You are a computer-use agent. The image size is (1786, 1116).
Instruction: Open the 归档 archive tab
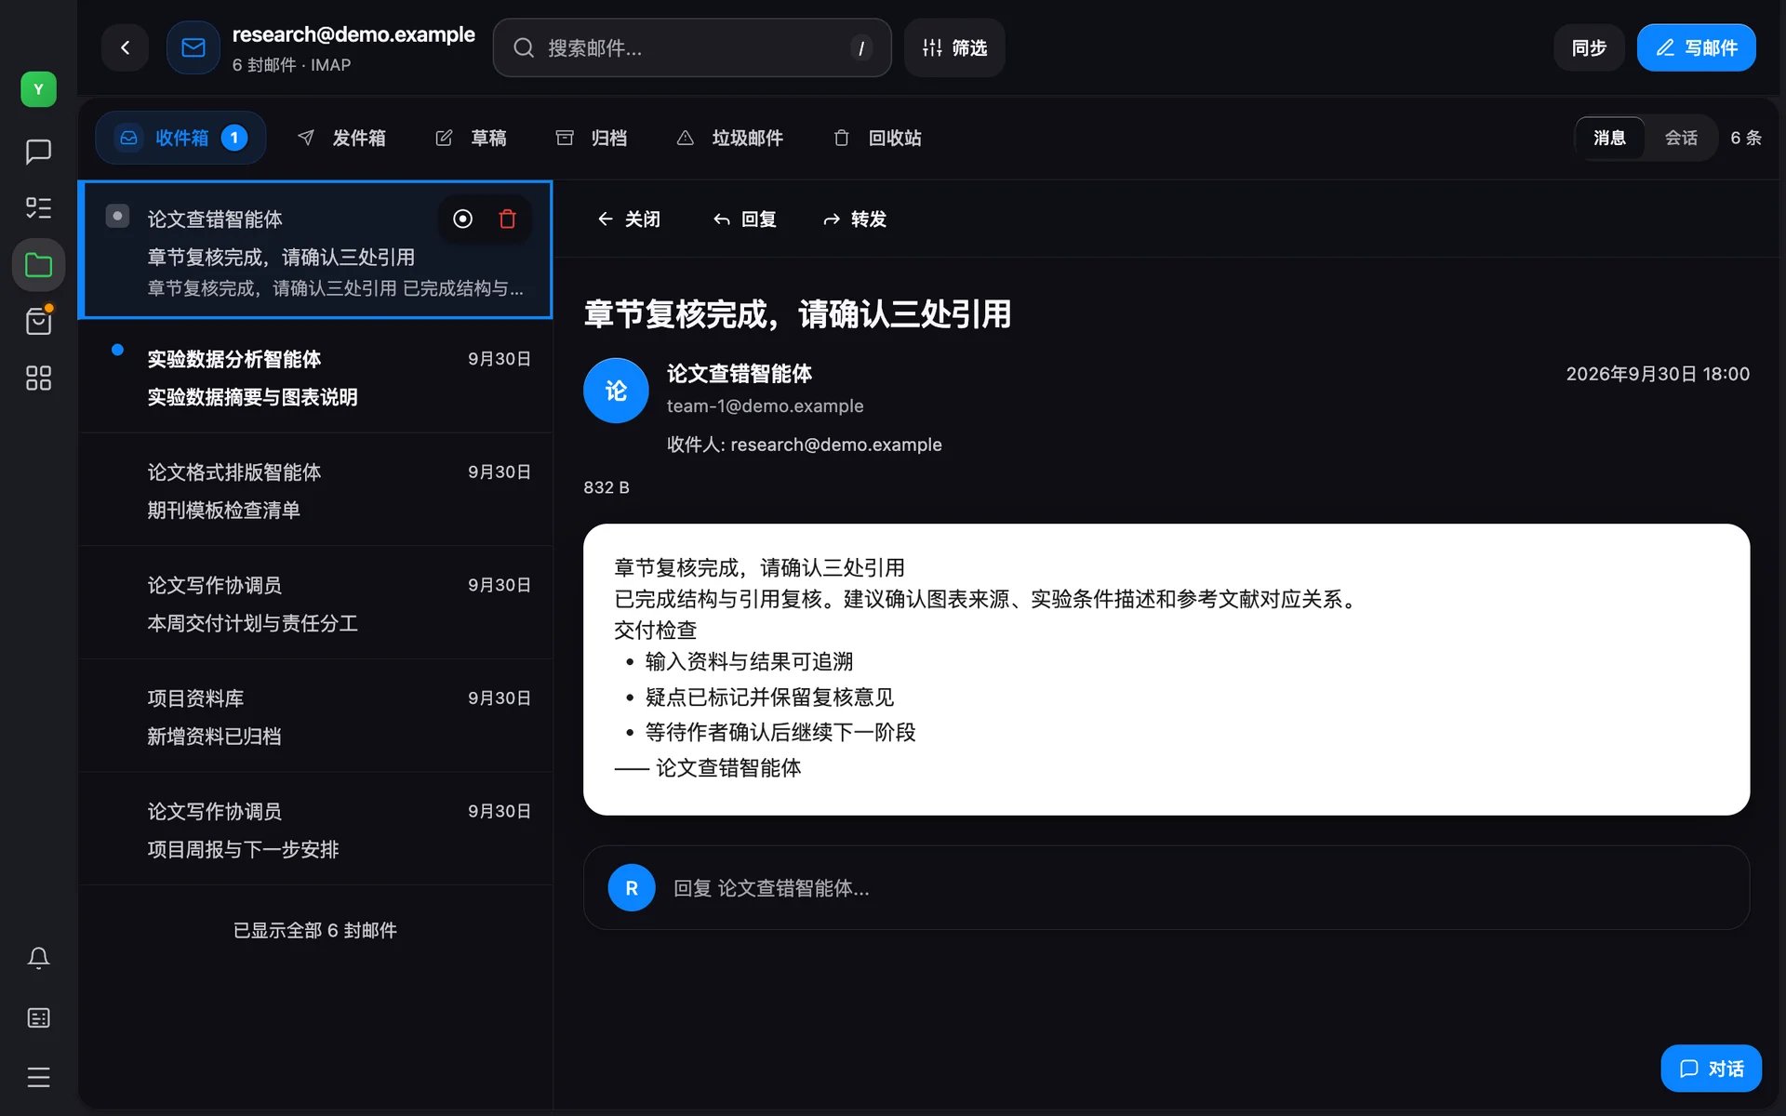pos(591,138)
